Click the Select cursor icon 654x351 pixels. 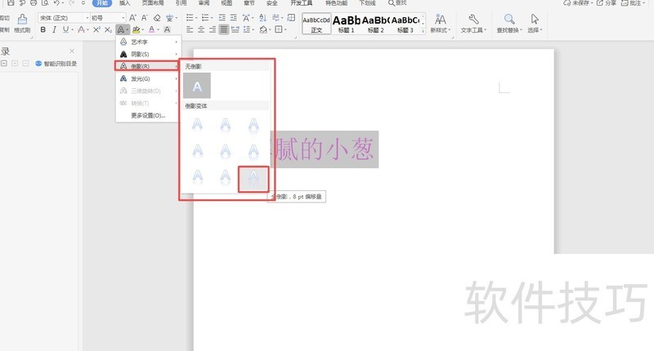[535, 19]
